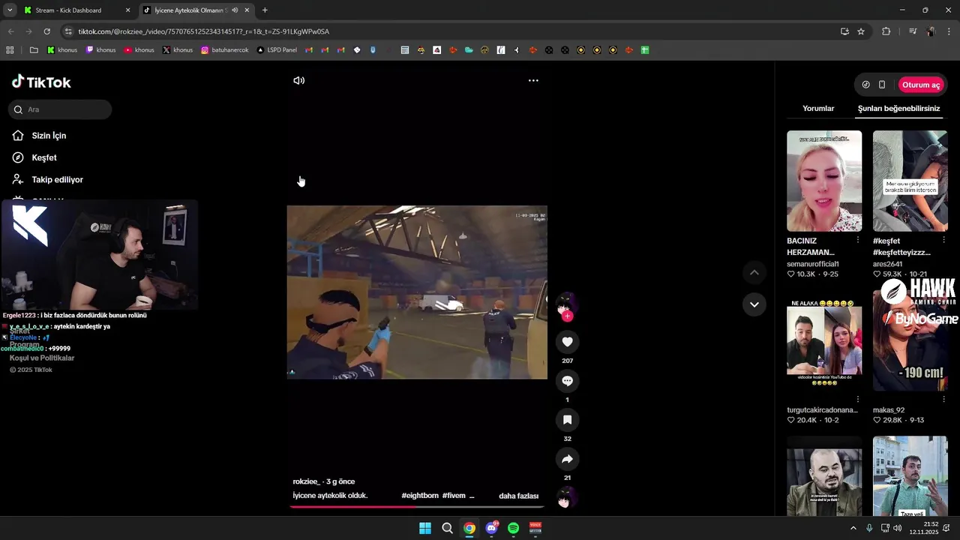Open semanurofficial1 profile link
Viewport: 960px width, 540px height.
pos(813,264)
